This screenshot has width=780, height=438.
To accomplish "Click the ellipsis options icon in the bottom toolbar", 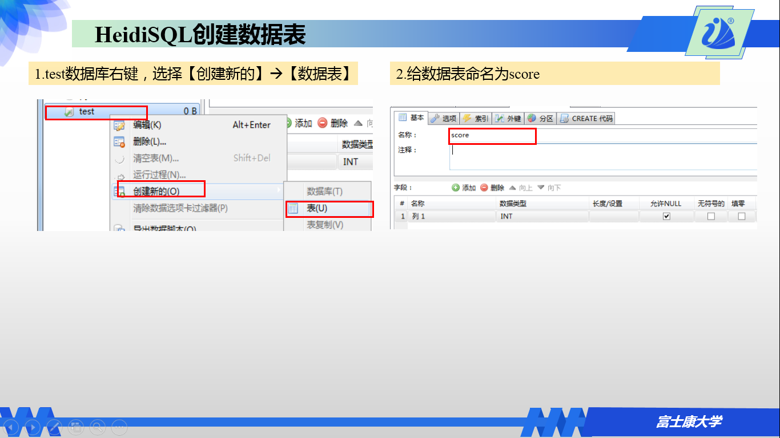I will [119, 427].
